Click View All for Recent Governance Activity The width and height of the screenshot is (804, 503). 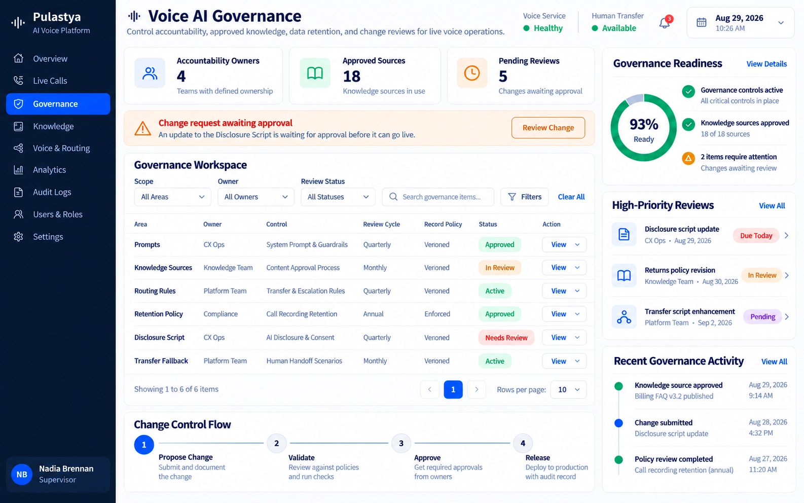(x=774, y=362)
